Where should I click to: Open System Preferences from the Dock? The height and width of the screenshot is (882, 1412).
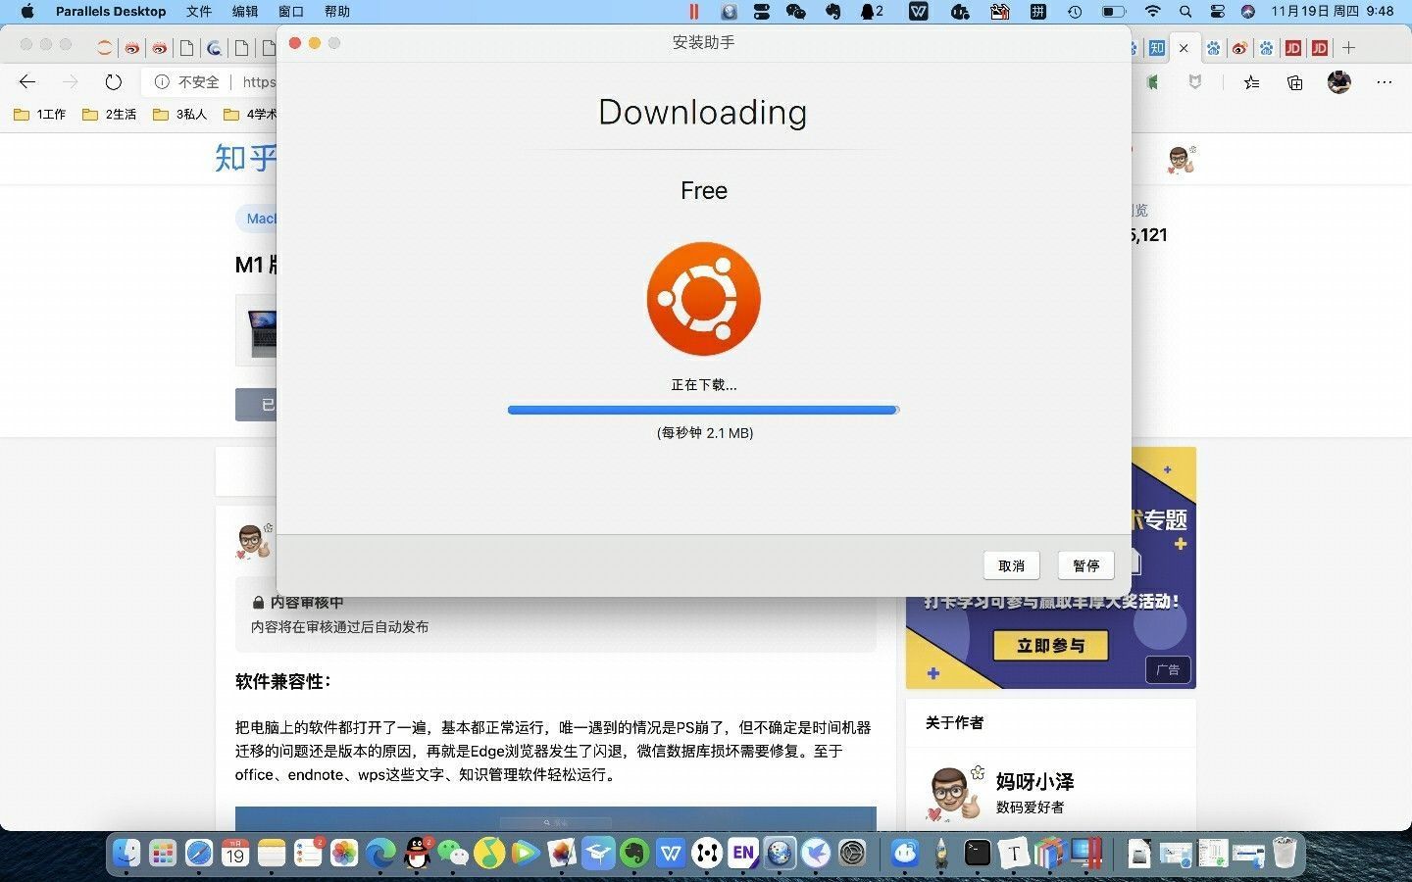click(852, 854)
